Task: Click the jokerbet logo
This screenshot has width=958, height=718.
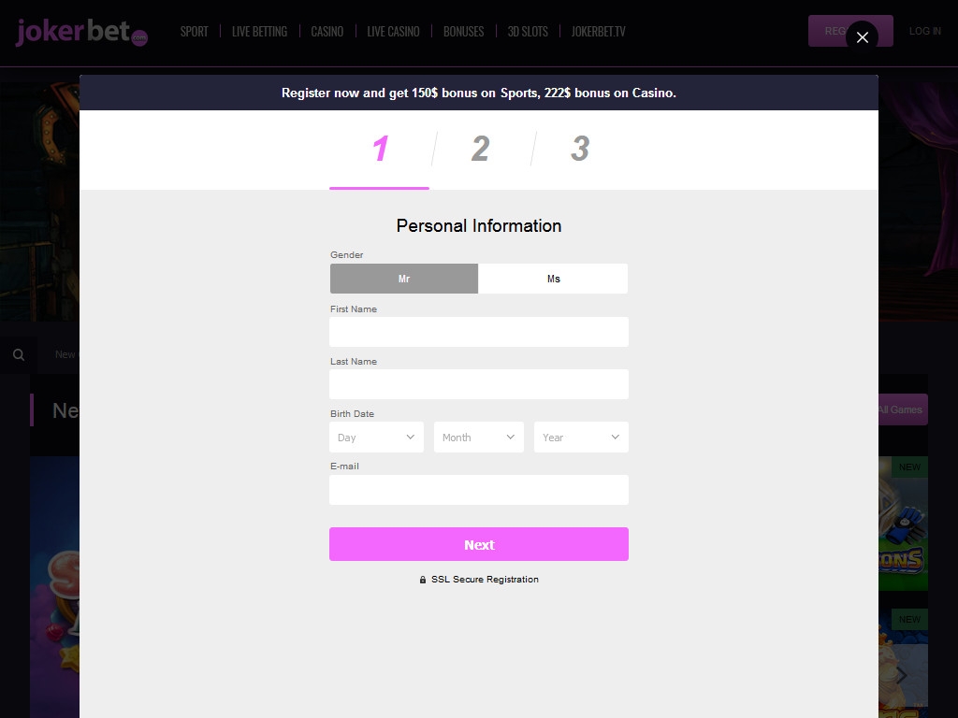Action: [x=81, y=32]
